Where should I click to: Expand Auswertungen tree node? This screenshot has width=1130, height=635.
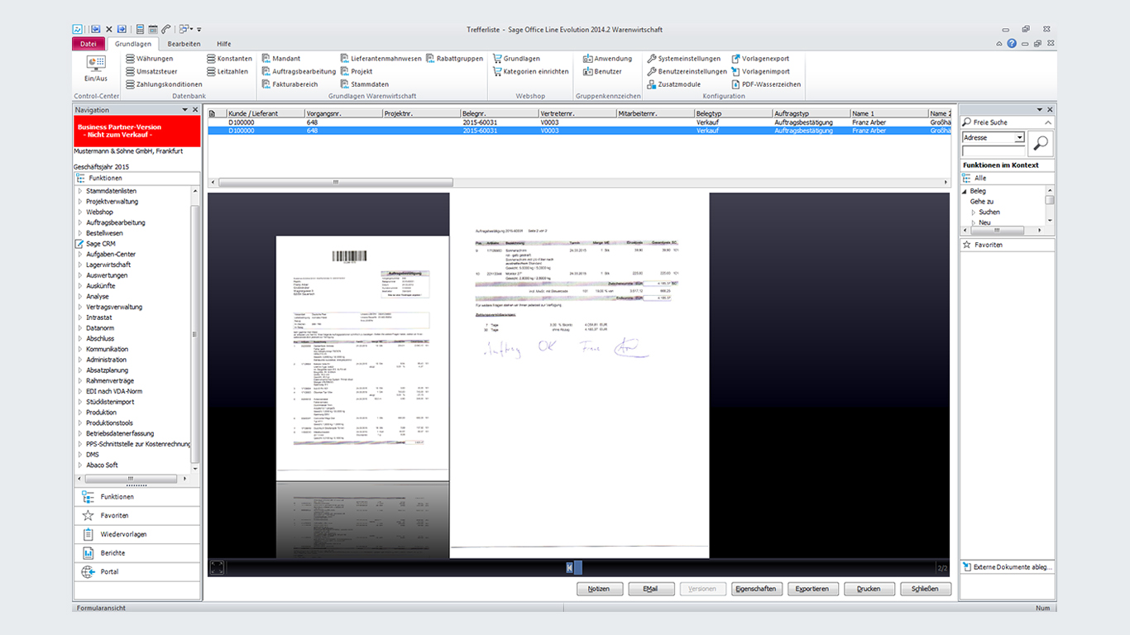[x=80, y=275]
